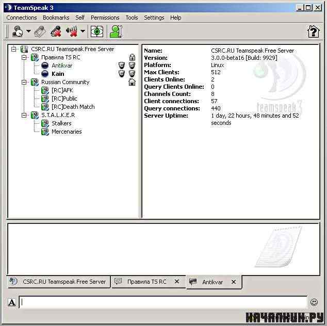This screenshot has width=327, height=326.
Task: Select the [RC]AFK channel
Action: click(x=62, y=90)
